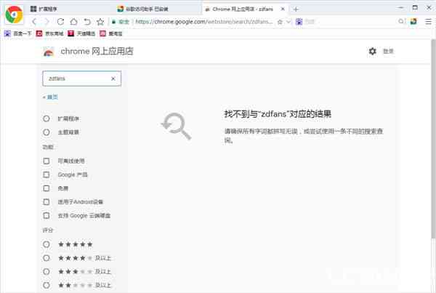
Task: Maximize the browser window
Action: pos(415,8)
